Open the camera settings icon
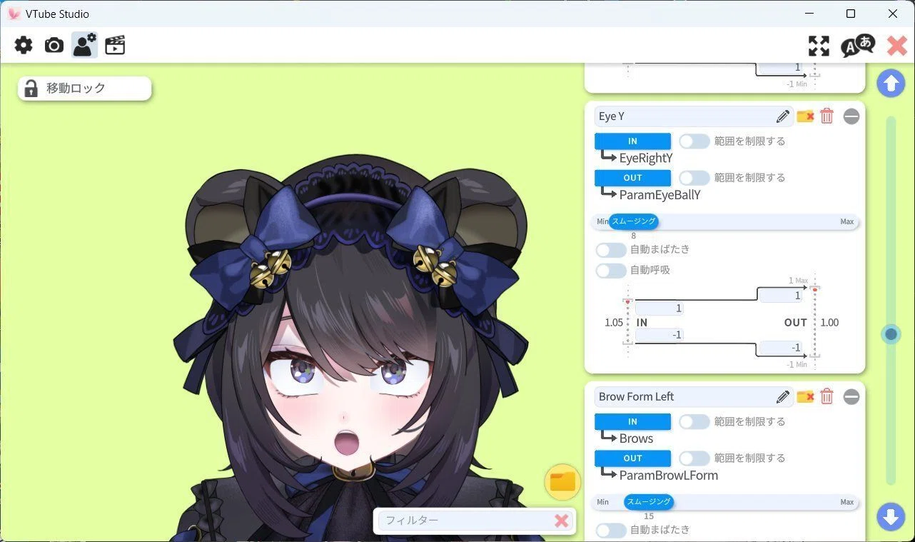 click(54, 46)
